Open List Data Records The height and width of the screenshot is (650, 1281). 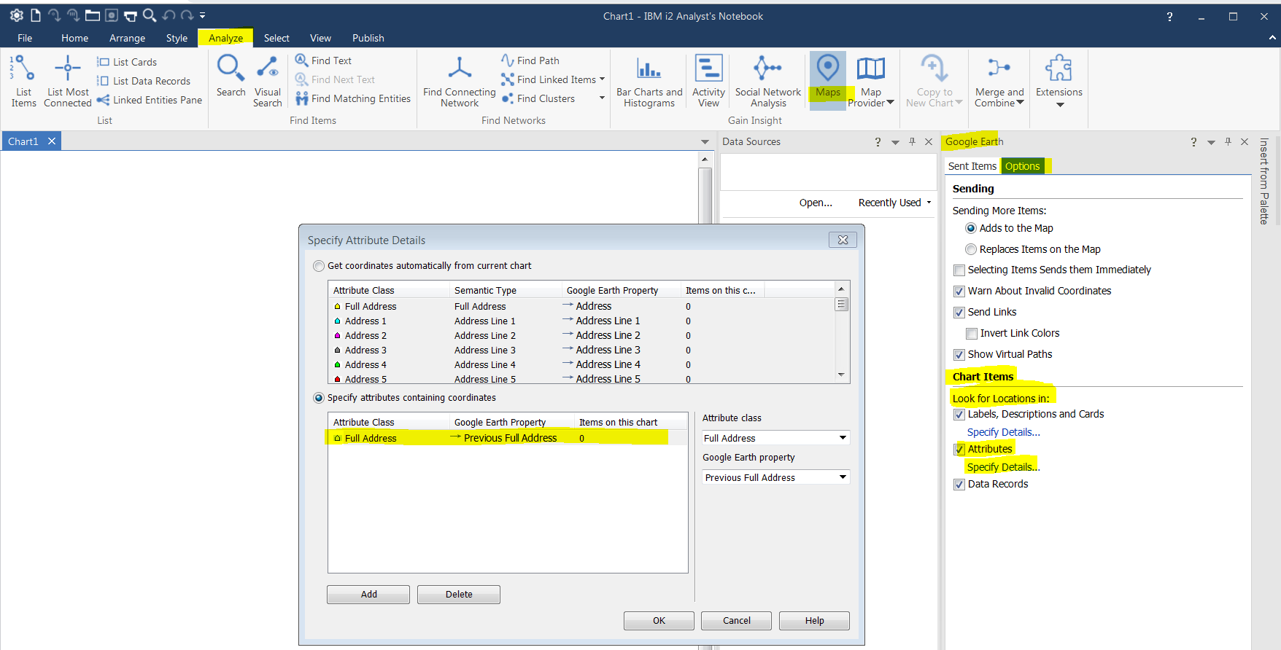click(144, 81)
